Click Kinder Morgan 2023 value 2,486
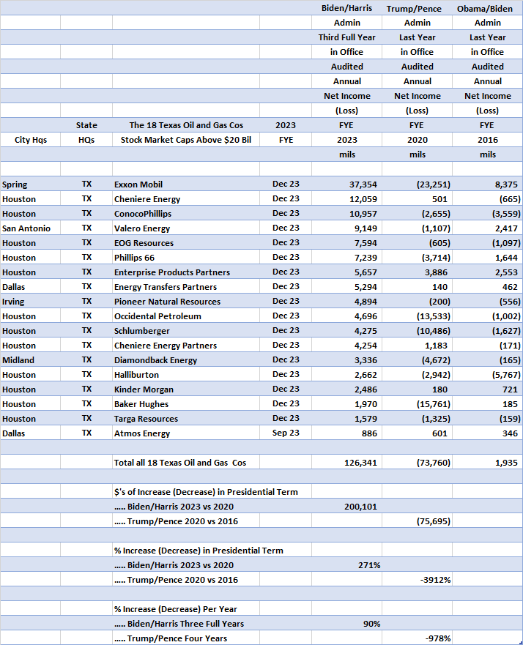523x645 pixels. pos(346,389)
